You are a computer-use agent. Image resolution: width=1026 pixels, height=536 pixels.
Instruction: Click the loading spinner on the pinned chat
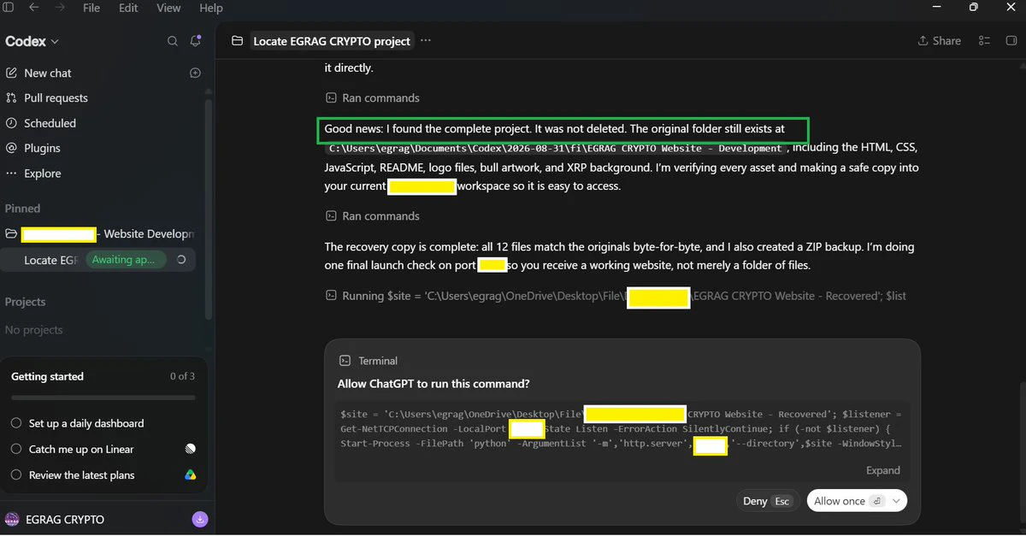pos(181,260)
